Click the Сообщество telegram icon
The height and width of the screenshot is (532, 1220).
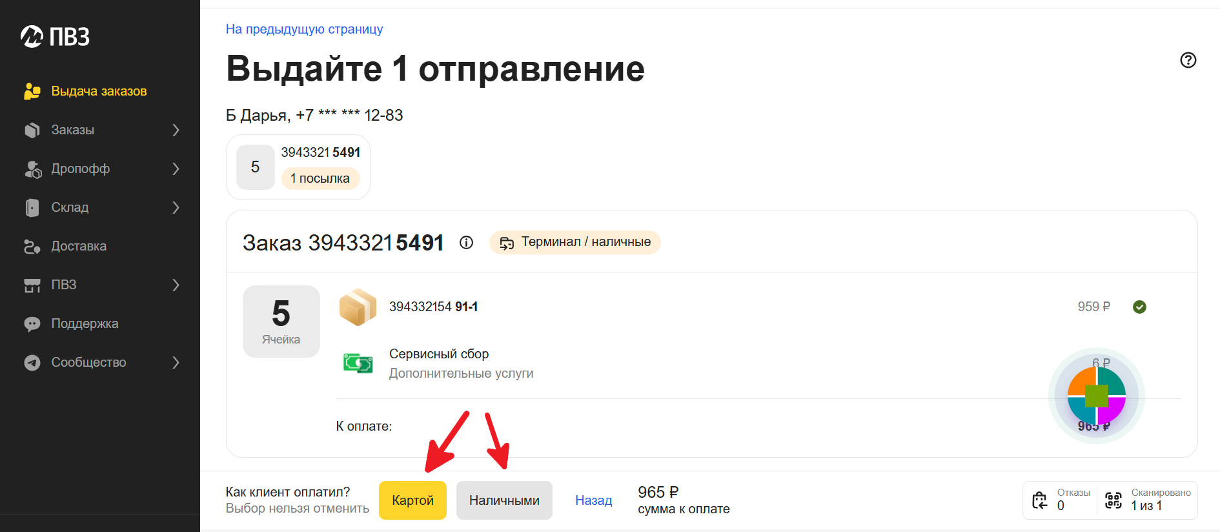click(x=32, y=362)
